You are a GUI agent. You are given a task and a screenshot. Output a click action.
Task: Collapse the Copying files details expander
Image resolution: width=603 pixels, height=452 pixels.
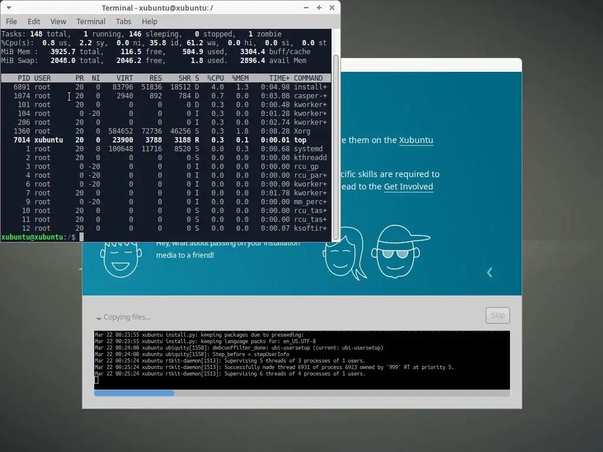[99, 318]
